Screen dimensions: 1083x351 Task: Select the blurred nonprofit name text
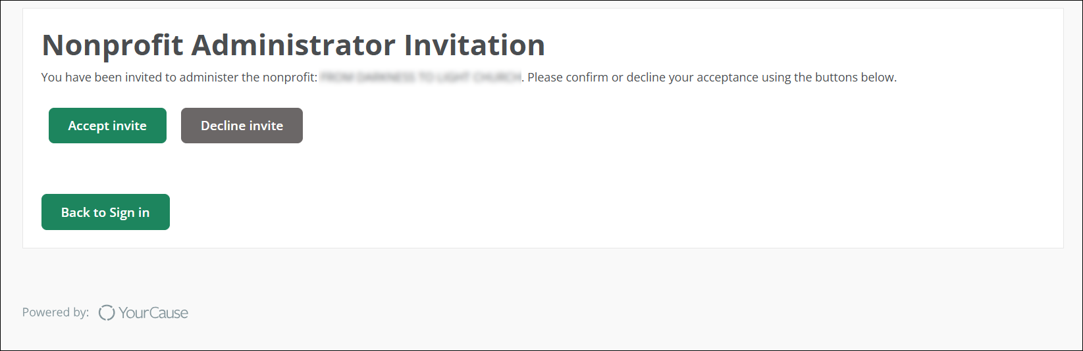[420, 78]
